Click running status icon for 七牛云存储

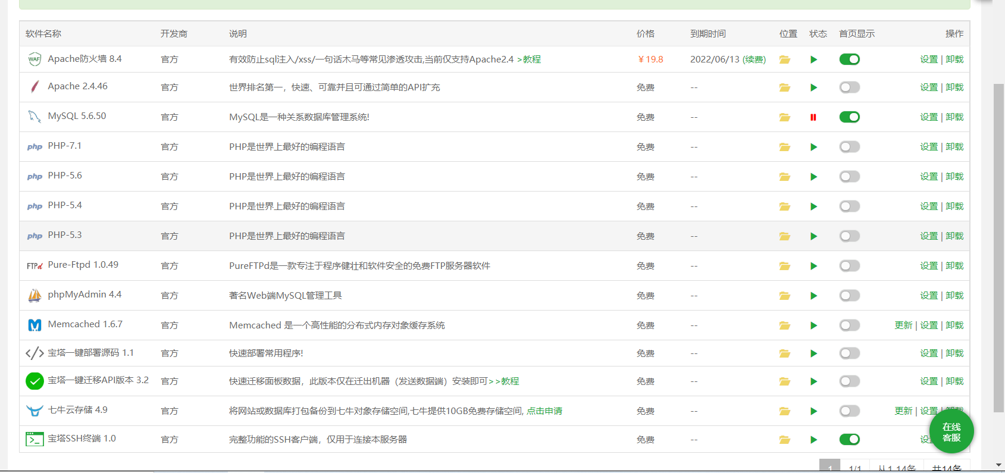813,411
